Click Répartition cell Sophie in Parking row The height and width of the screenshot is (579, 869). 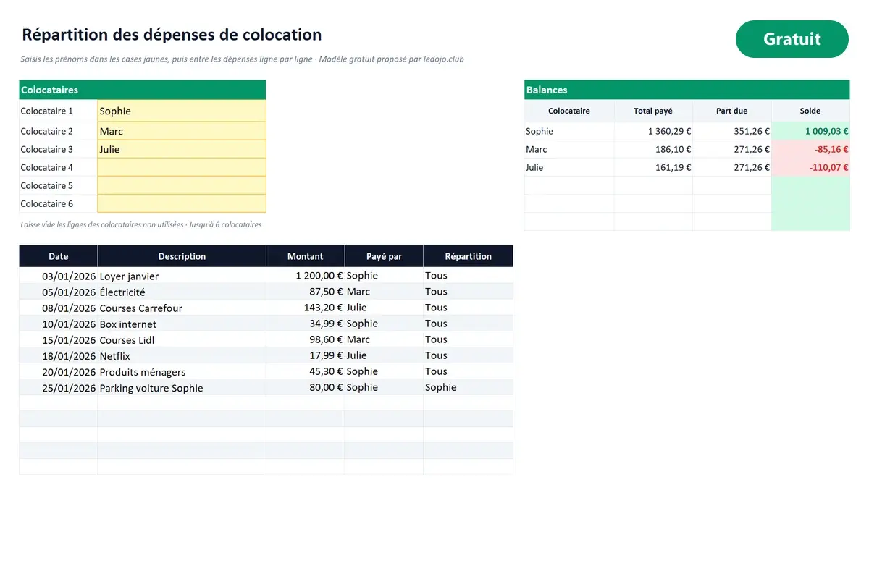click(x=468, y=387)
